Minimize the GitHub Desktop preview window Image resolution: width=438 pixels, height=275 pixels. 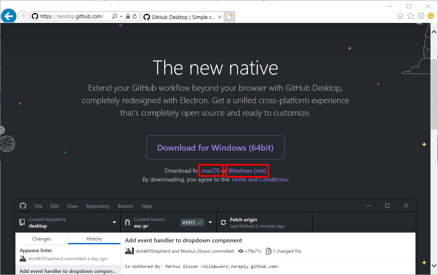point(369,206)
